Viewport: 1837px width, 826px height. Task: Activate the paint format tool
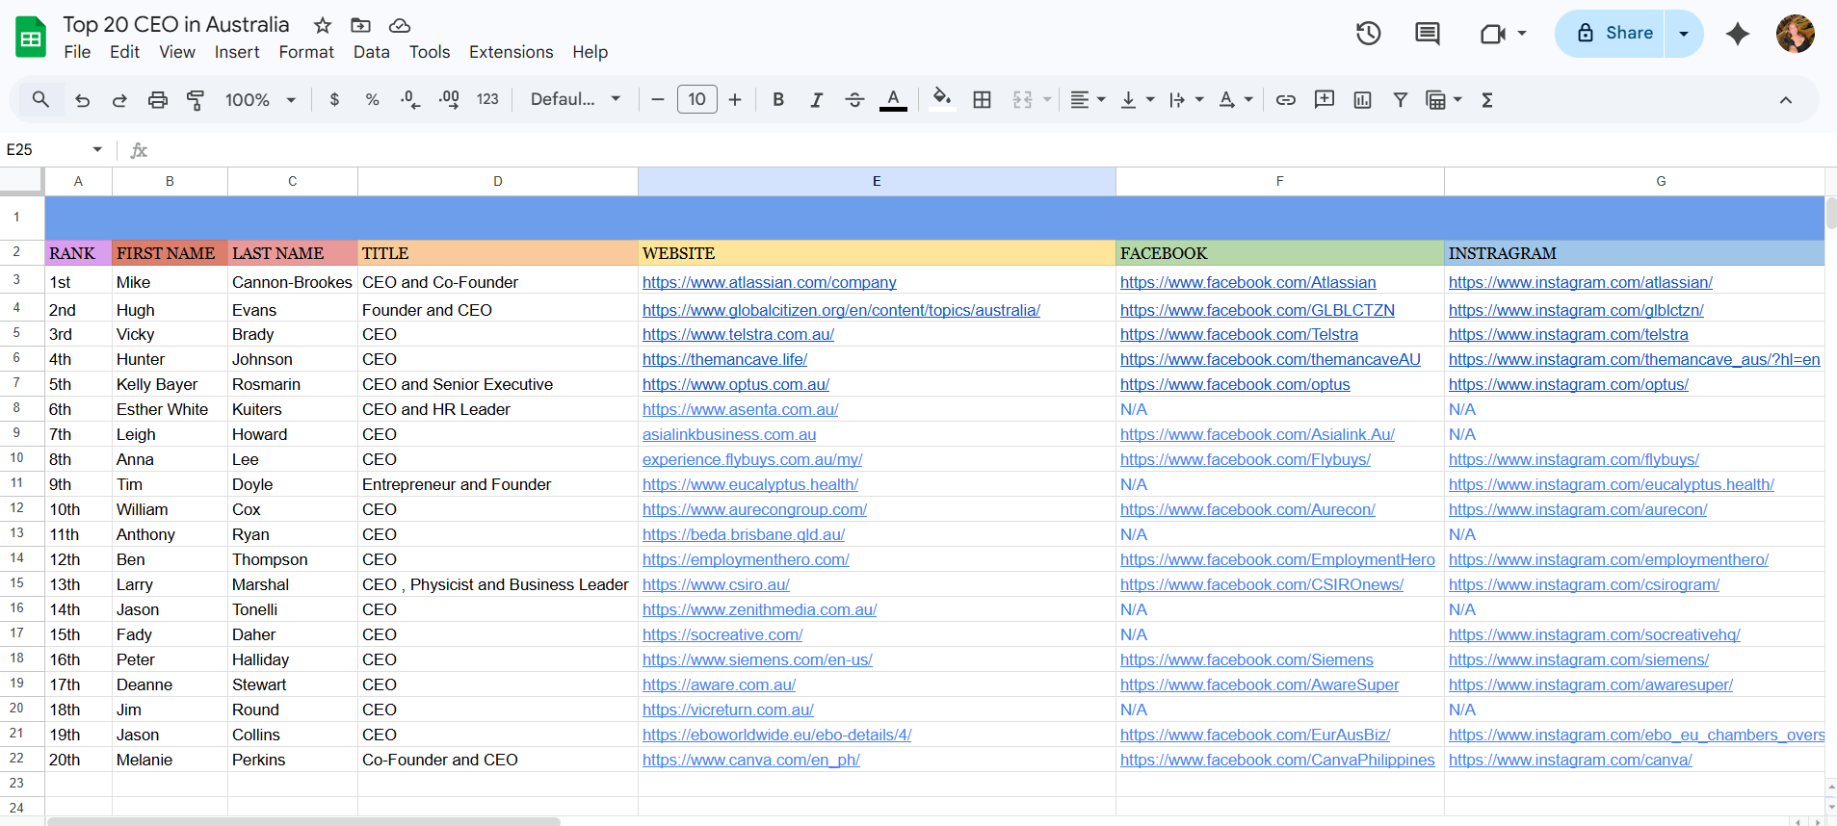click(x=196, y=99)
